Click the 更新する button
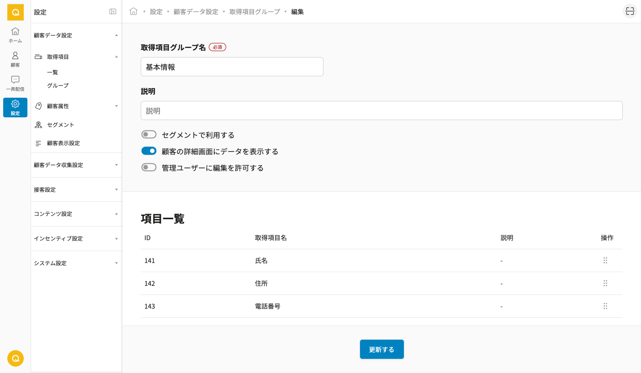Image resolution: width=641 pixels, height=373 pixels. (381, 349)
